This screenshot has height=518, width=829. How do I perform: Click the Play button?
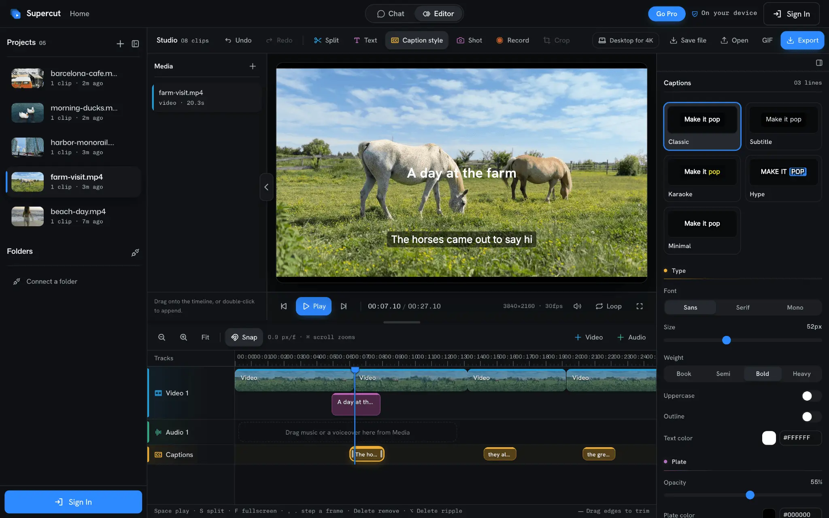(x=314, y=306)
